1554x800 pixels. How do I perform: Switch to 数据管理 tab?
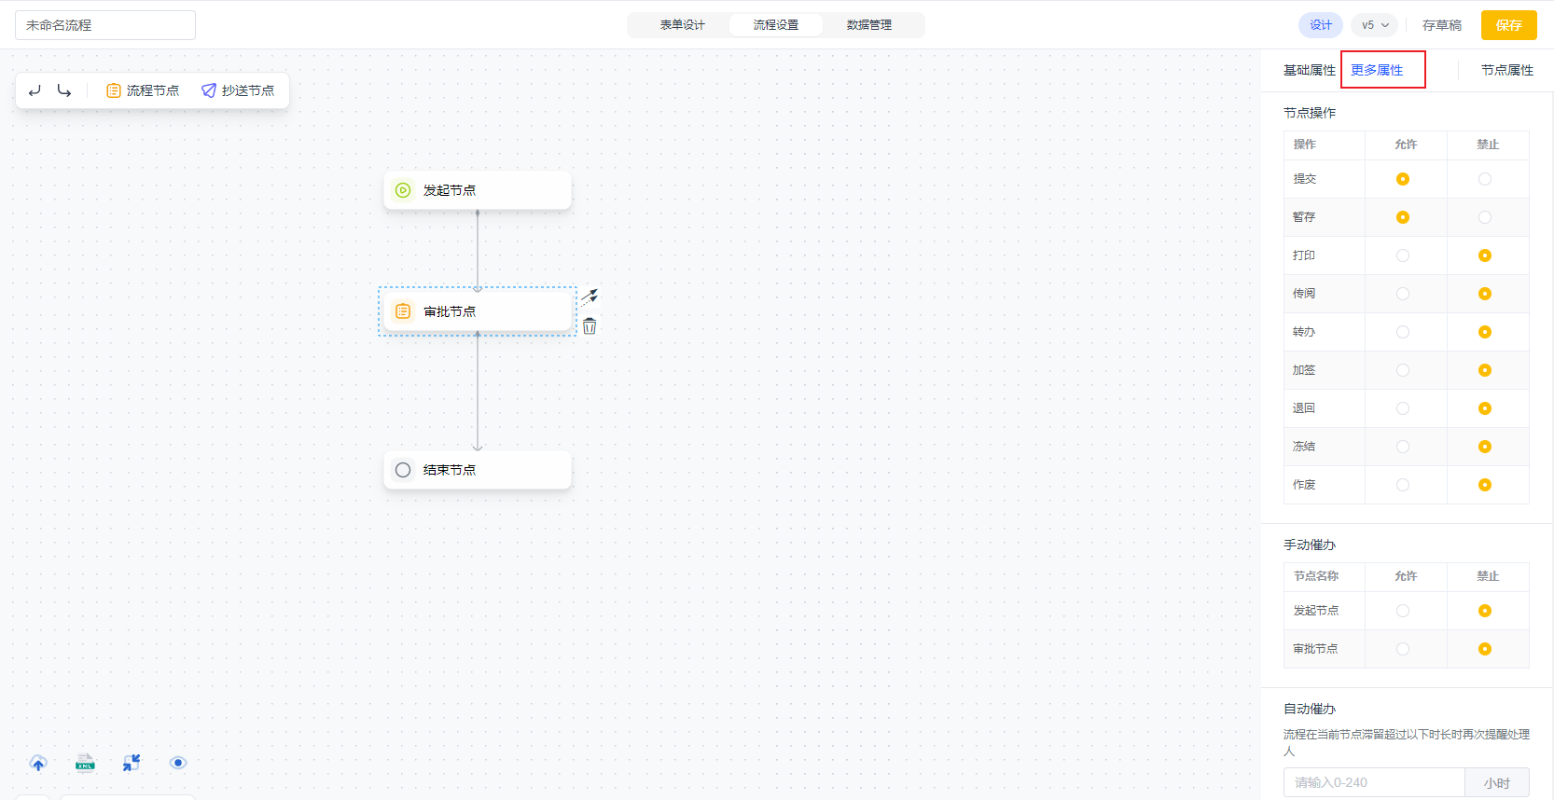(869, 25)
